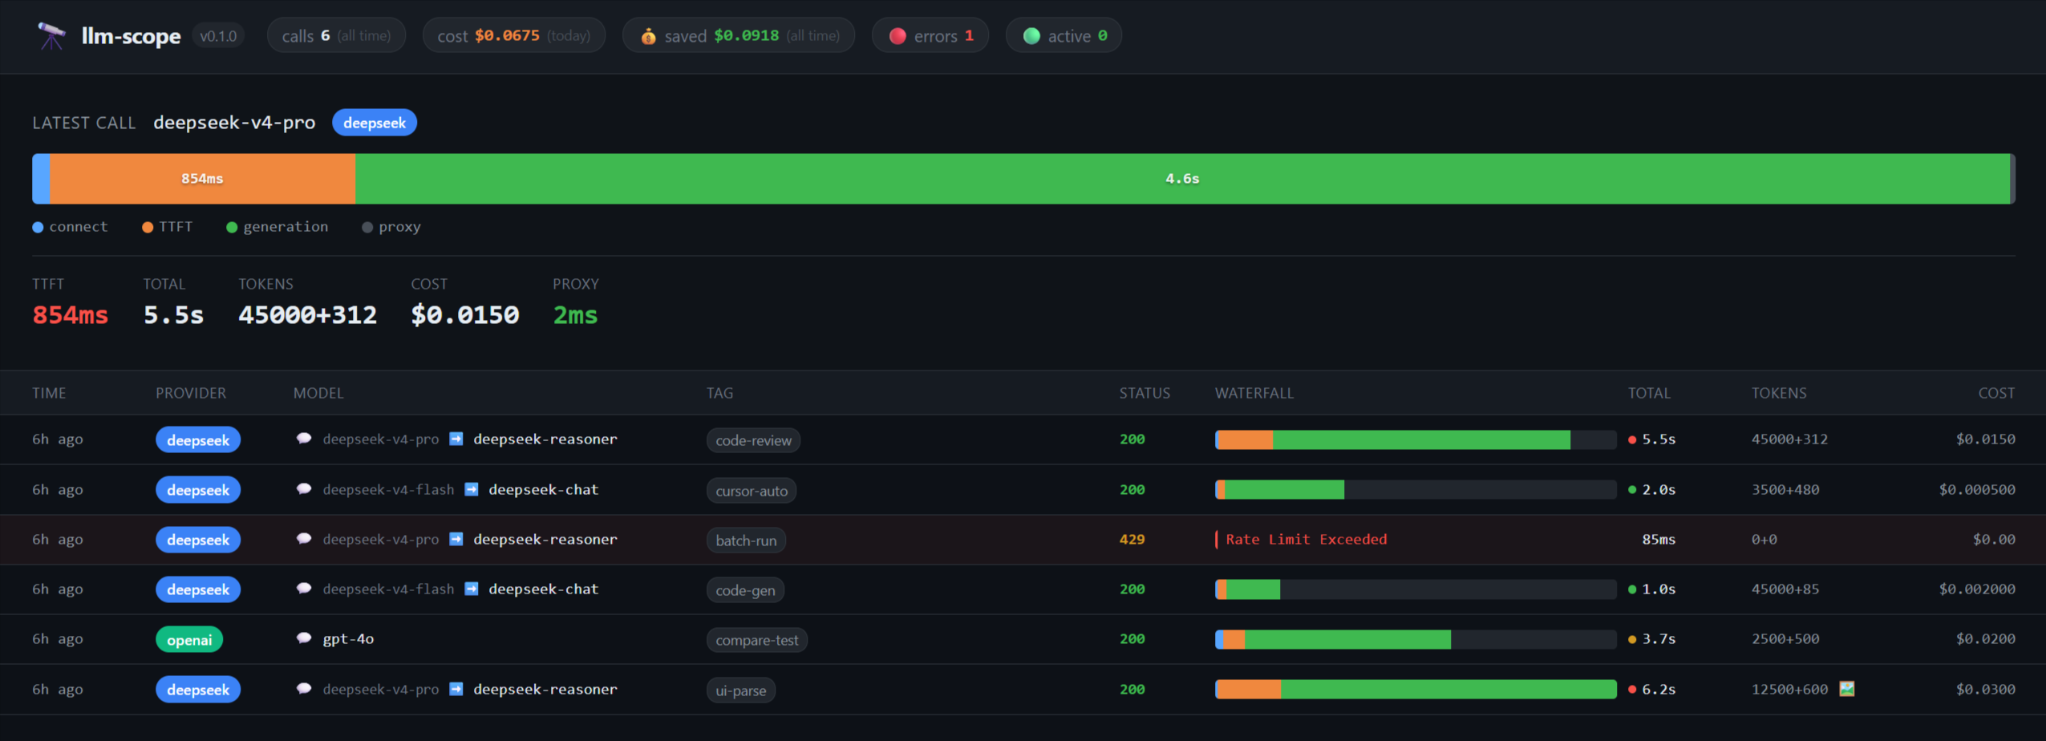Click the $0.0150 cost in latest call stats
This screenshot has height=741, width=2046.
(x=464, y=315)
